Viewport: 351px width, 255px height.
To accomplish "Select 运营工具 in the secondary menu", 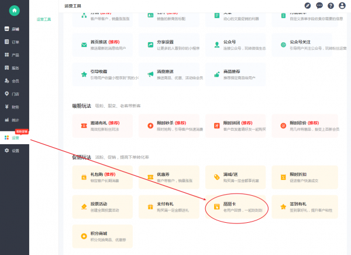I will click(x=44, y=19).
